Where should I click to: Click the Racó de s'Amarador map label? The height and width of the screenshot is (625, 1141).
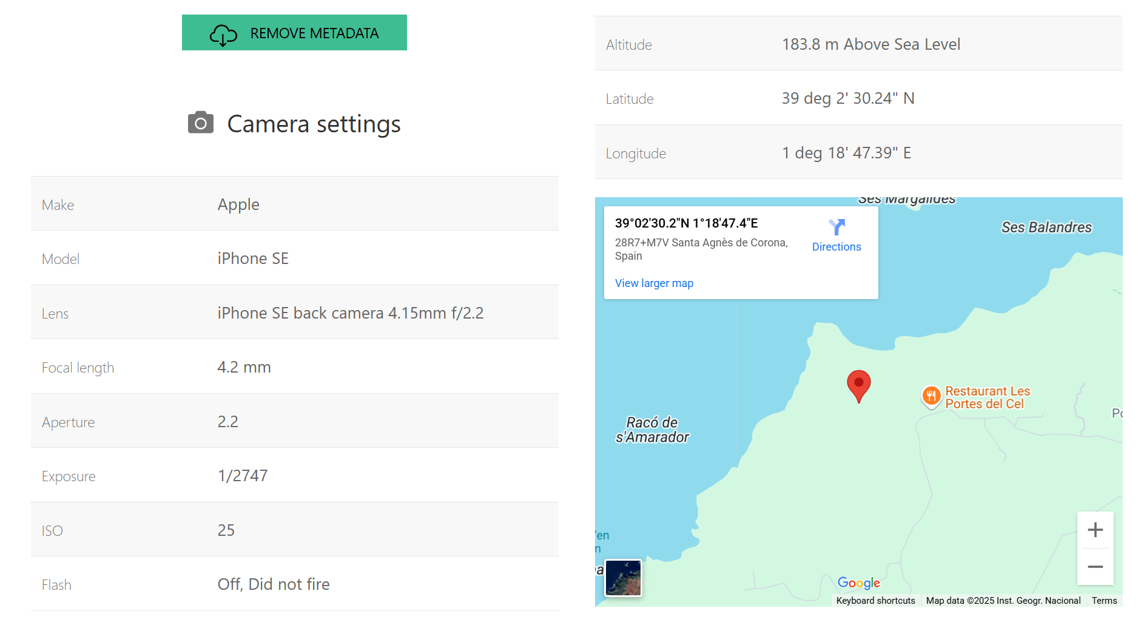pos(652,430)
